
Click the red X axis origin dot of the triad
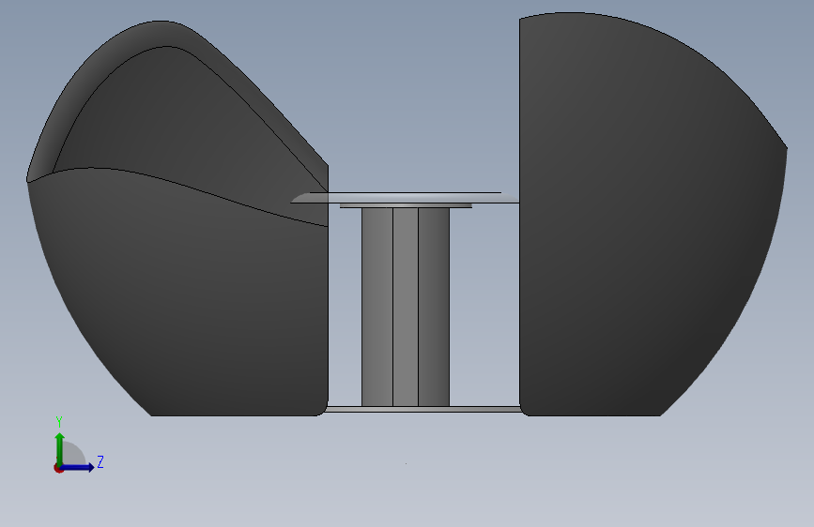click(58, 468)
